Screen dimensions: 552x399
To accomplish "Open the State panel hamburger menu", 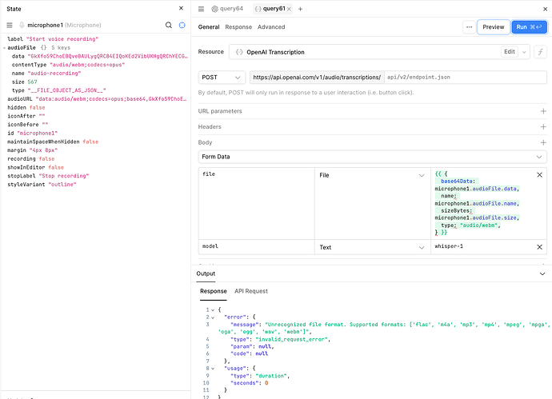I will (x=10, y=25).
